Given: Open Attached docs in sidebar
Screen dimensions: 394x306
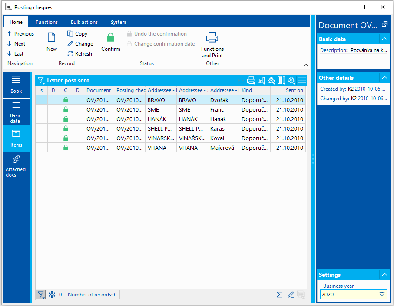Looking at the screenshot, I should coord(16,166).
